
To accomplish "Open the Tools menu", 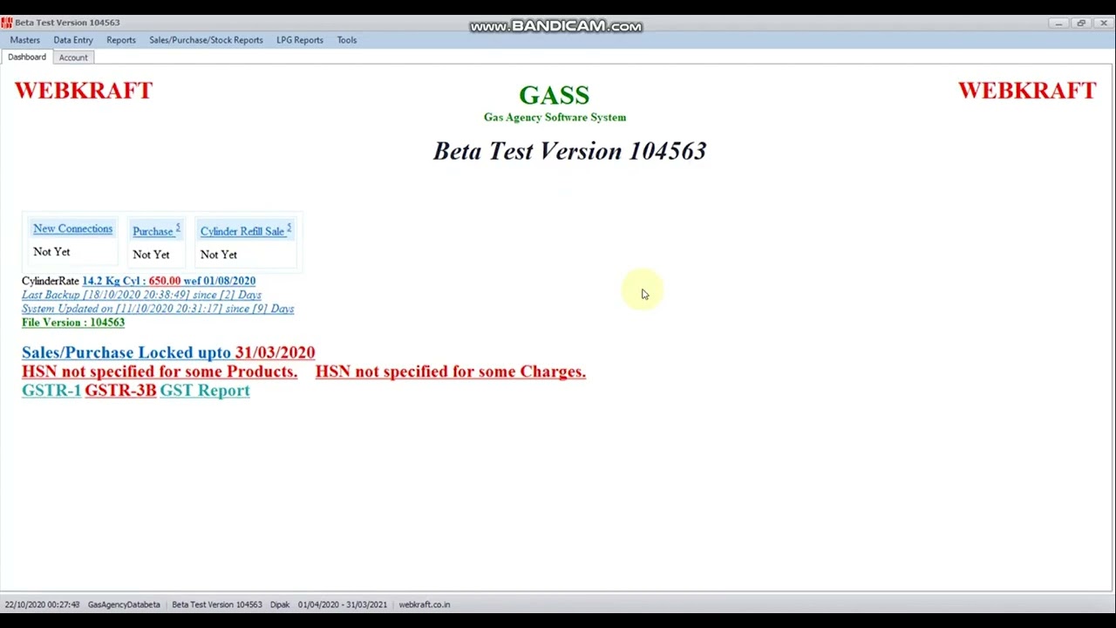I will 347,40.
